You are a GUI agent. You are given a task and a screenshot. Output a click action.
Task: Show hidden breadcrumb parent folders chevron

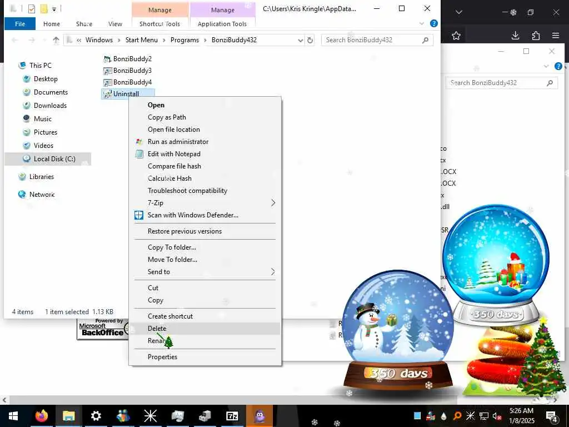[79, 40]
